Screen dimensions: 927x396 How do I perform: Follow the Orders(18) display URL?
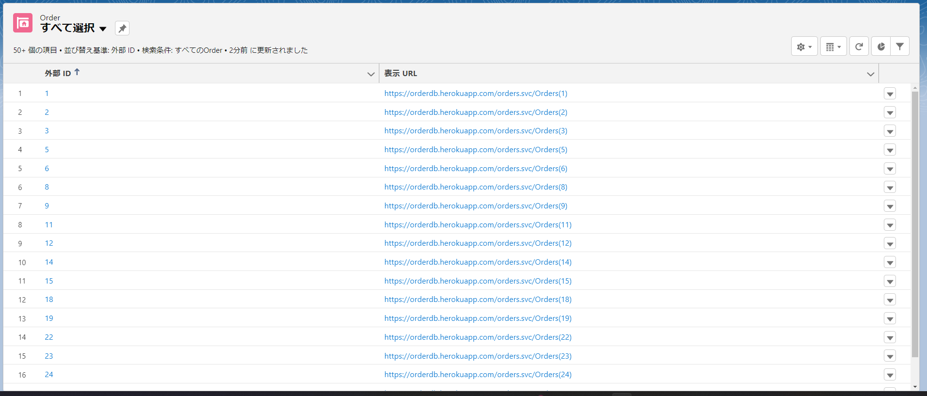click(478, 300)
